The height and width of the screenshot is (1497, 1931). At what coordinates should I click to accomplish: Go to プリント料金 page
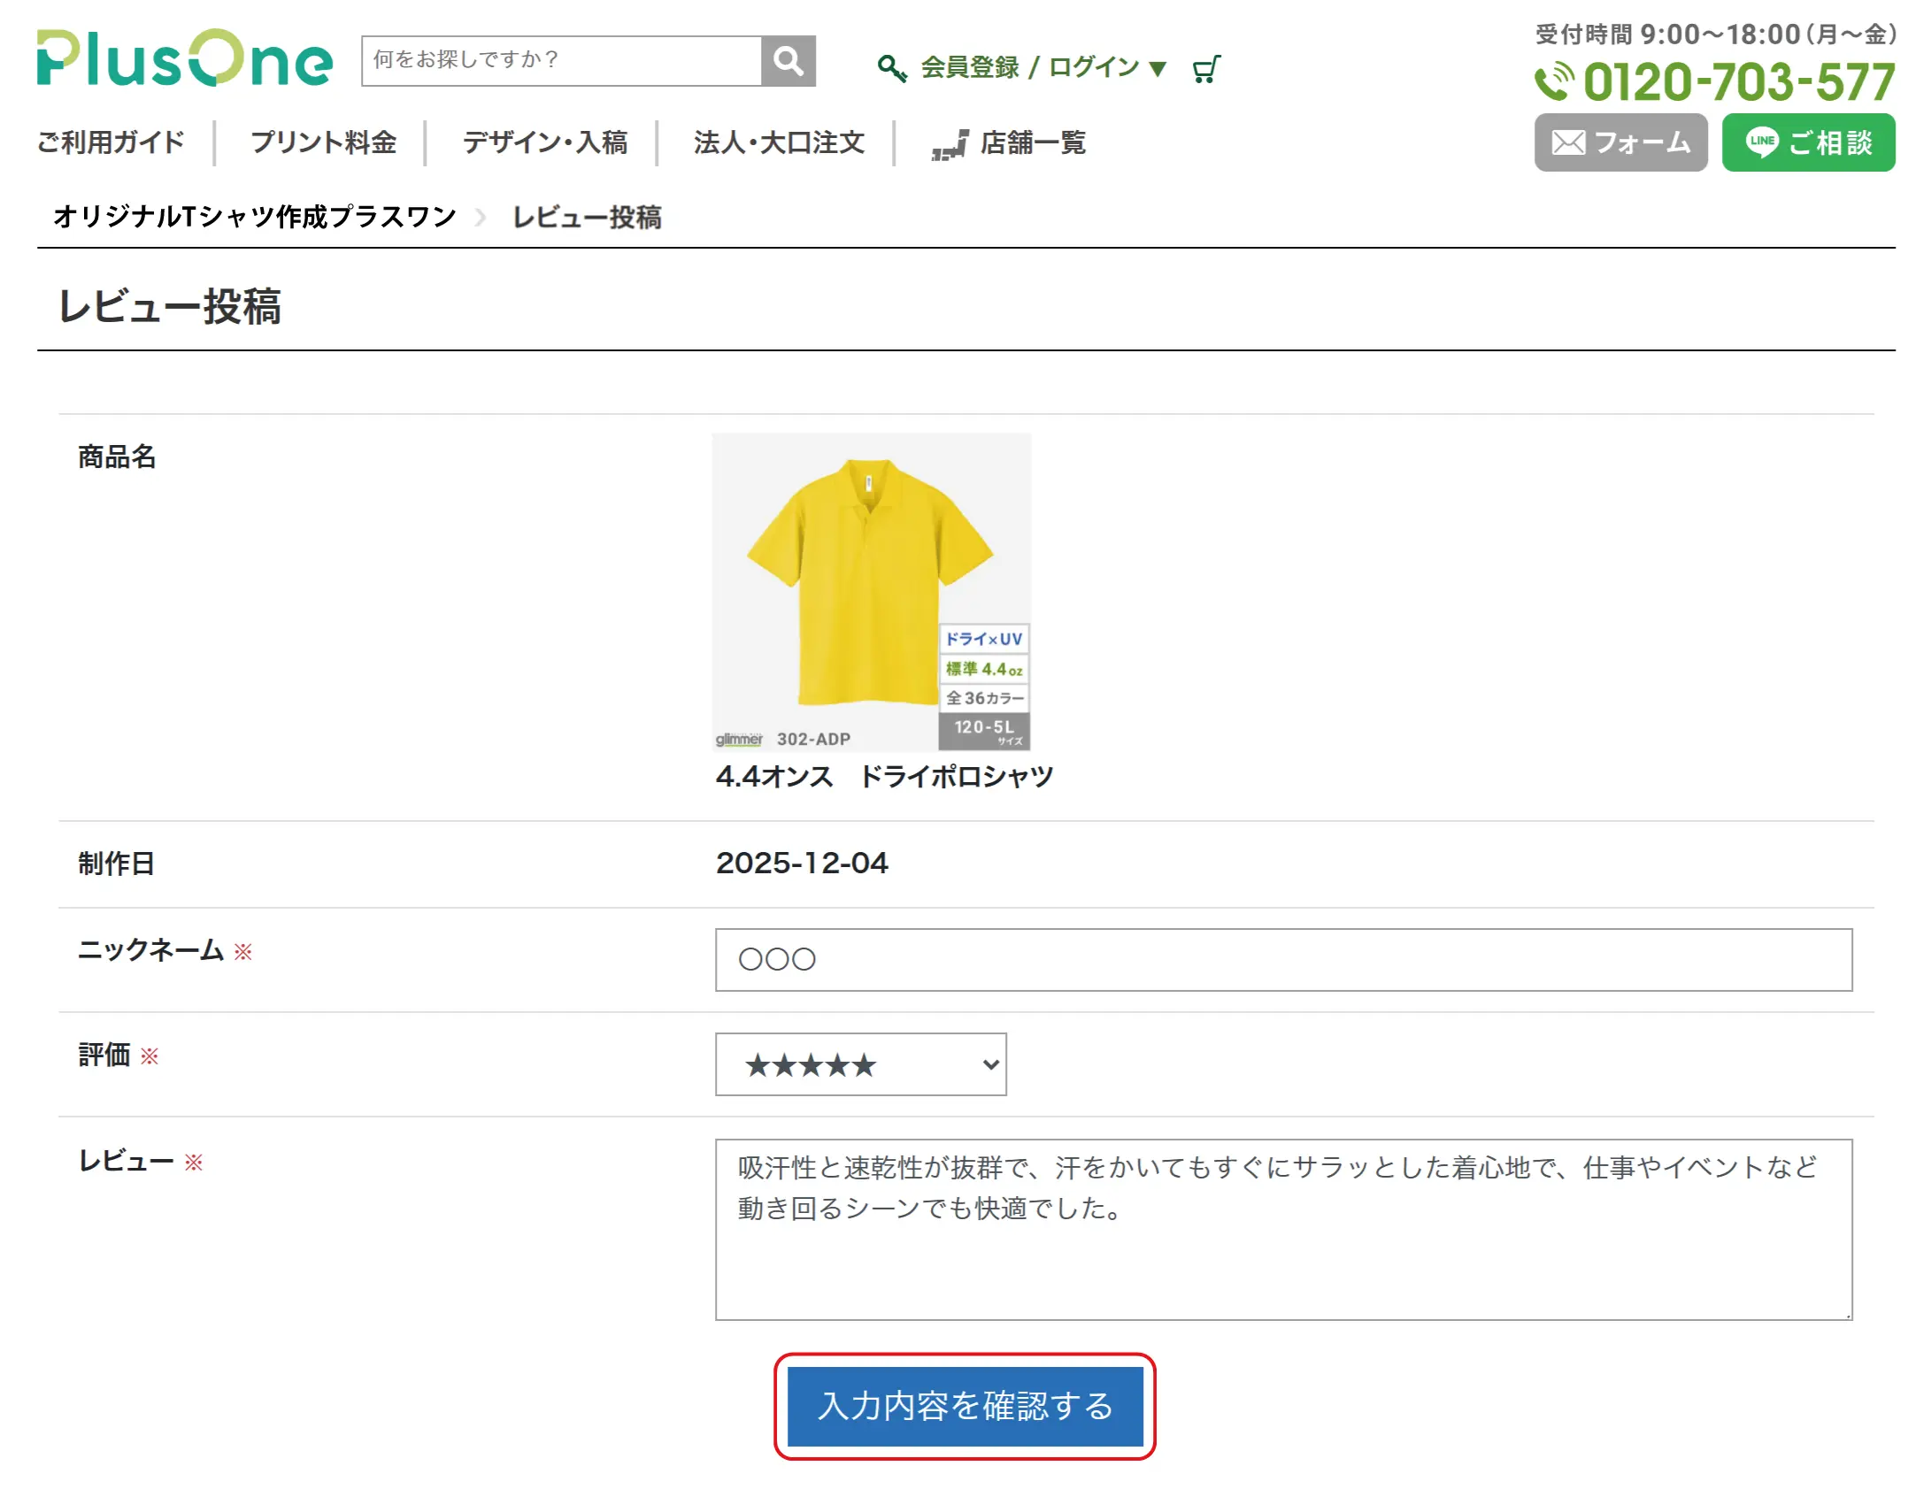coord(323,142)
